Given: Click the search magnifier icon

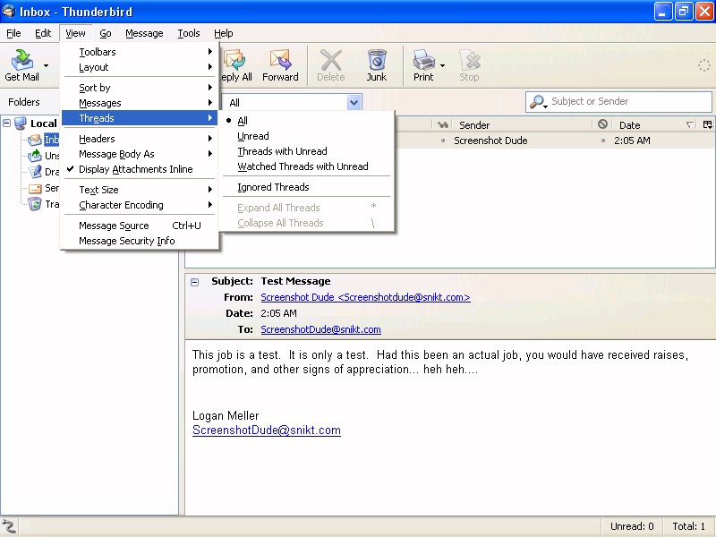Looking at the screenshot, I should [538, 102].
